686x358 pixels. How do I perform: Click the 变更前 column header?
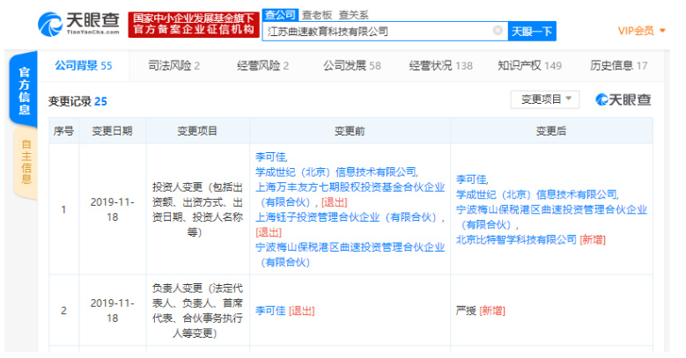click(x=350, y=131)
